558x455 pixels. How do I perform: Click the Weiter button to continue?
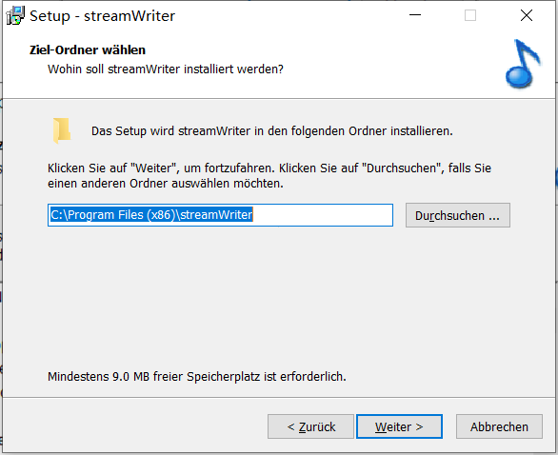(399, 426)
